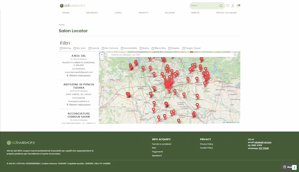This screenshot has height=172, width=299.
Task: Open the user account icon
Action: coord(233,6)
